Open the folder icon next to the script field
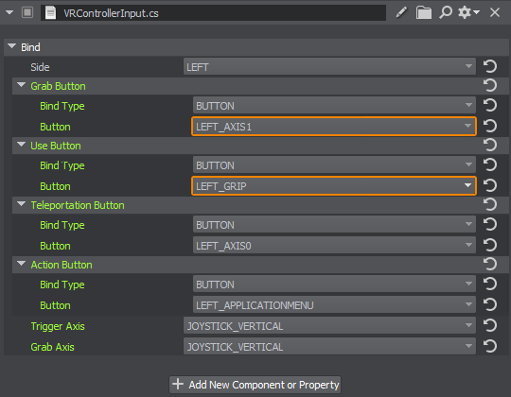Image resolution: width=511 pixels, height=397 pixels. click(424, 12)
